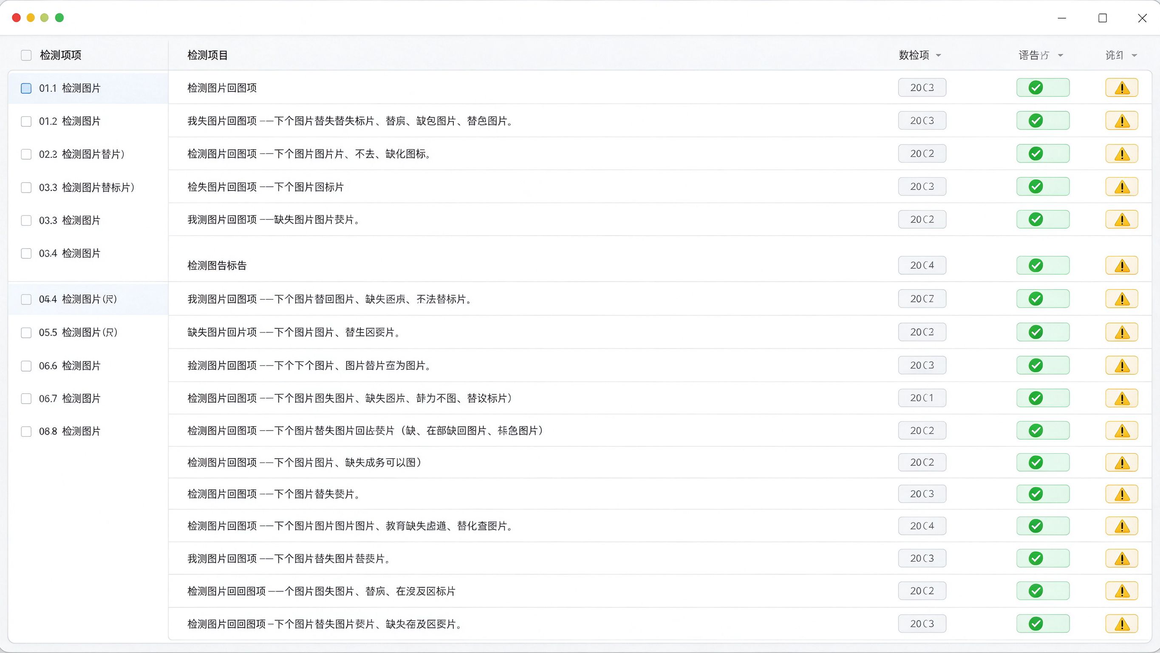Click green check in 检测图告标告 row
1160x653 pixels.
[1036, 265]
